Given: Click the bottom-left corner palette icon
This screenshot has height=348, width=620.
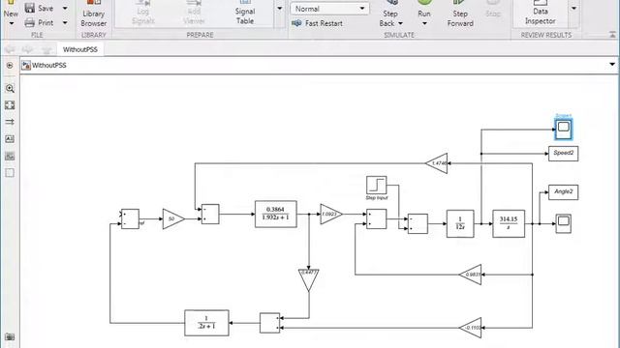Looking at the screenshot, I should click(x=10, y=337).
